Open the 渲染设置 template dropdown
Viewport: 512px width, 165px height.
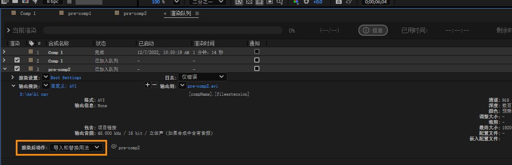46,77
